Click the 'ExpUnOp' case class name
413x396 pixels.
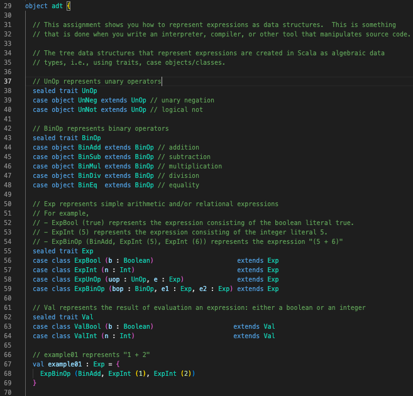[x=87, y=279]
